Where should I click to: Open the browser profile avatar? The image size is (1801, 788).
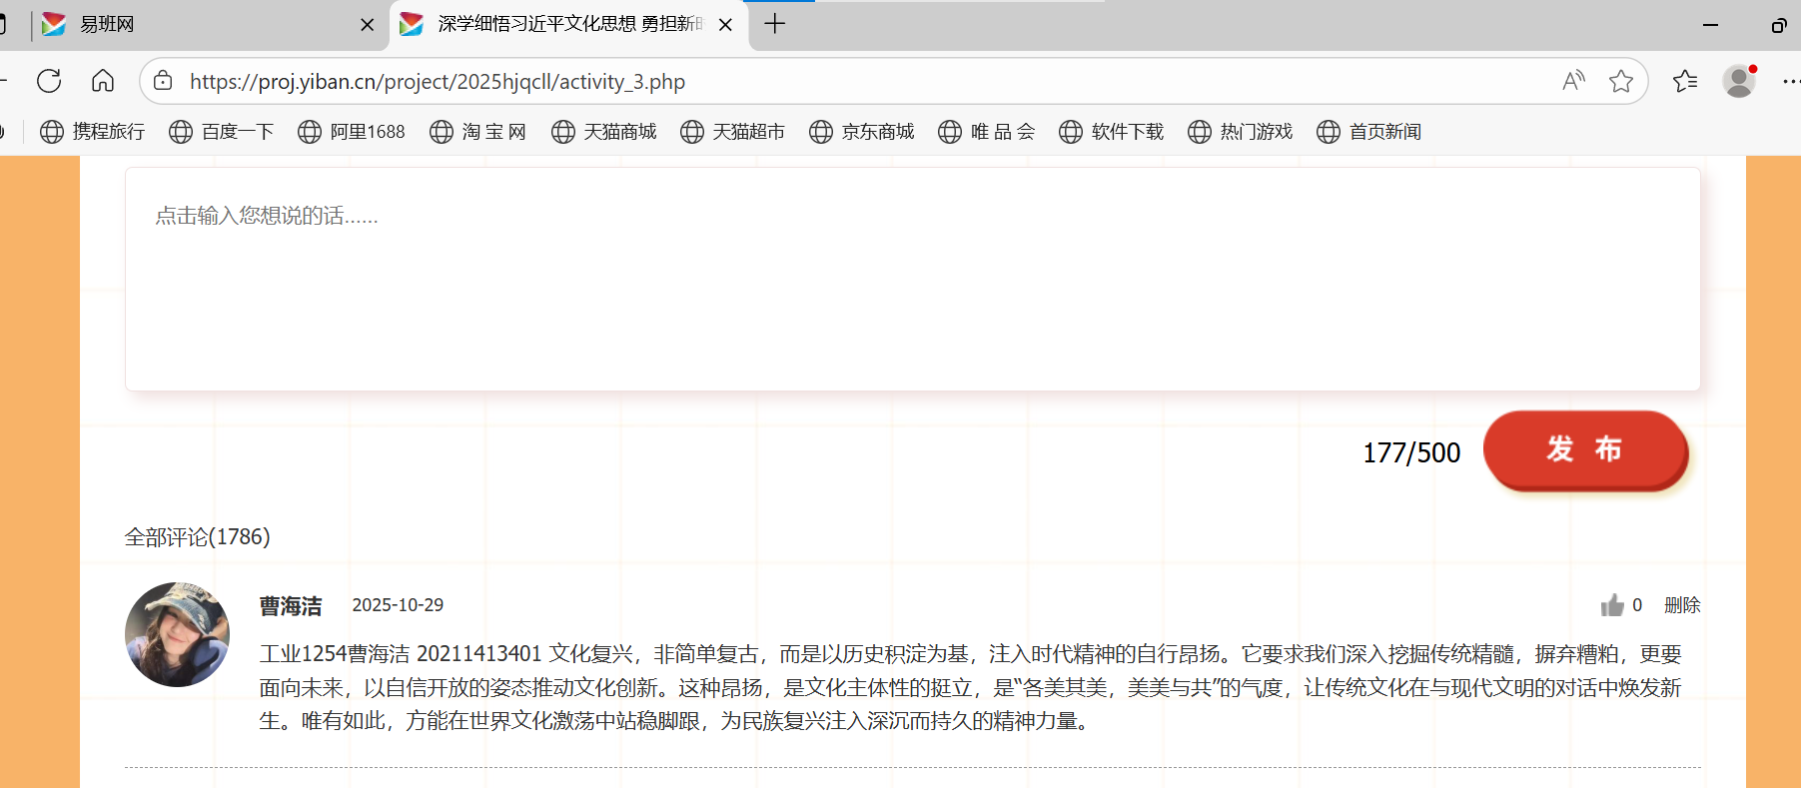pyautogui.click(x=1739, y=81)
